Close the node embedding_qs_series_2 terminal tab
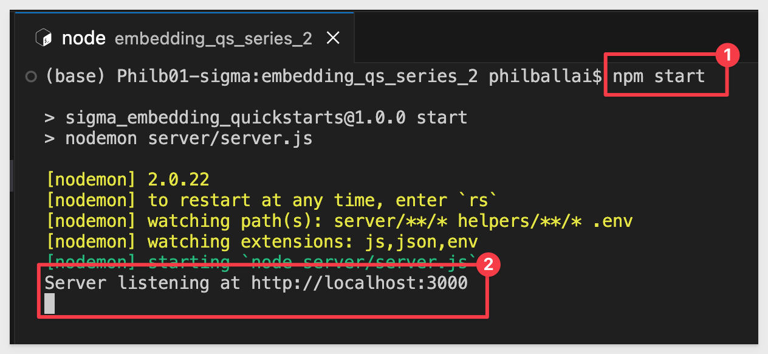This screenshot has height=354, width=768. (333, 39)
